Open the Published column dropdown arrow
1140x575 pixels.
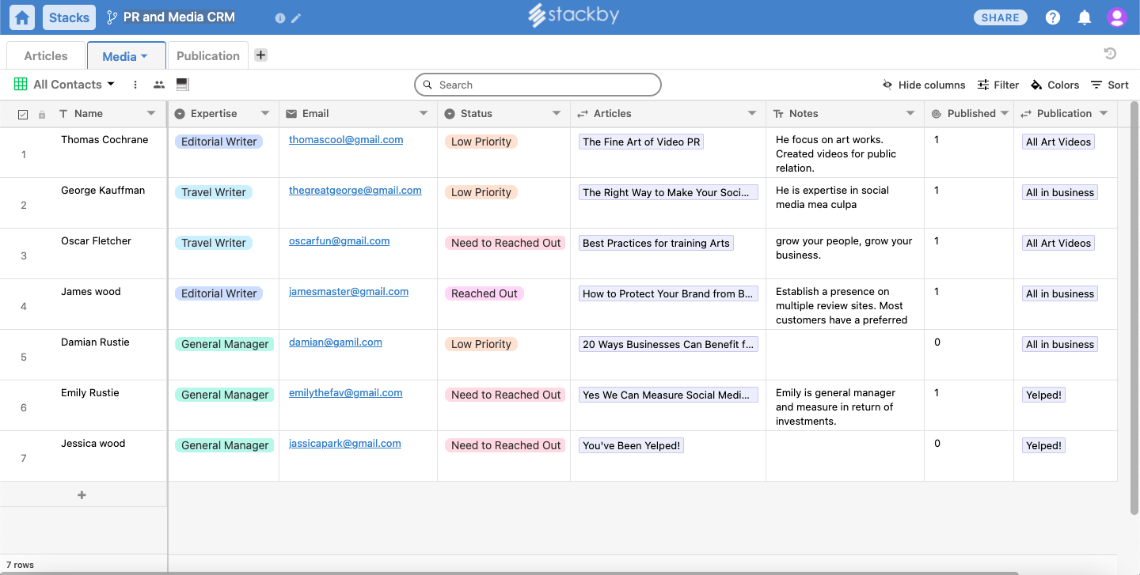point(1005,114)
